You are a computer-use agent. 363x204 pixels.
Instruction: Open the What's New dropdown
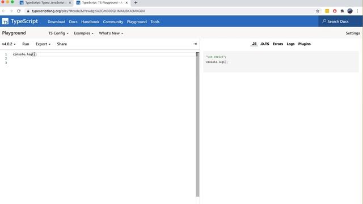111,33
